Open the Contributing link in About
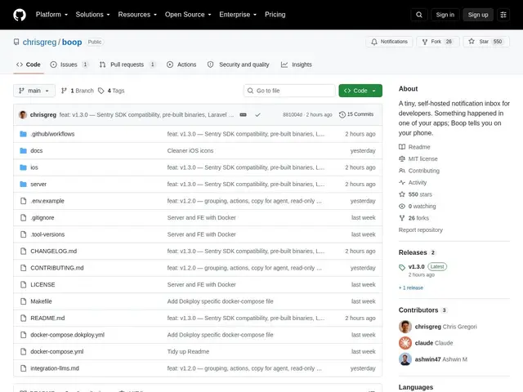 (419, 171)
